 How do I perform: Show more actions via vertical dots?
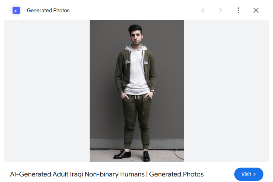(x=238, y=10)
